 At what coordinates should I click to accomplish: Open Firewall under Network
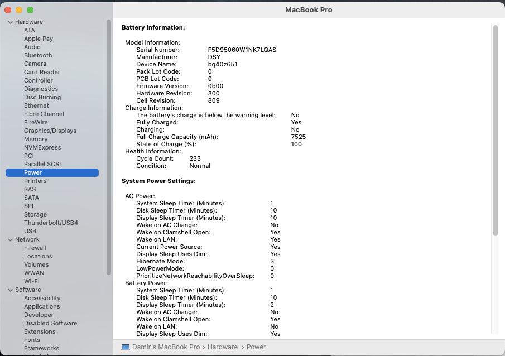click(35, 248)
